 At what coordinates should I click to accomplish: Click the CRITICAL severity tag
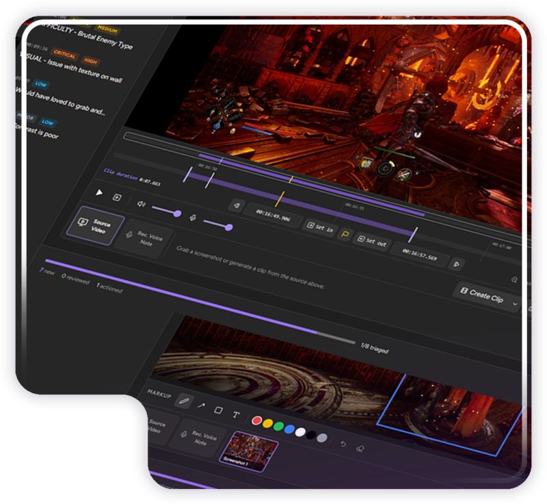64,54
